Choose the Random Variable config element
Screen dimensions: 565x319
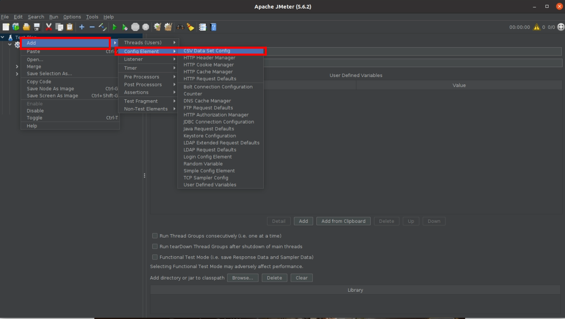pos(220,164)
